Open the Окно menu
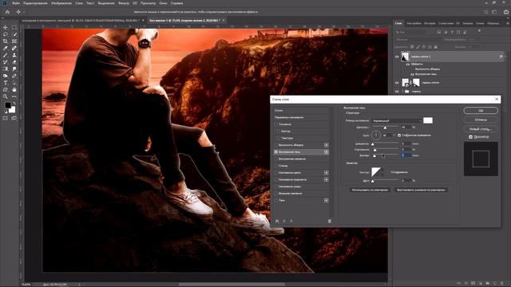This screenshot has width=511, height=287. pyautogui.click(x=163, y=3)
